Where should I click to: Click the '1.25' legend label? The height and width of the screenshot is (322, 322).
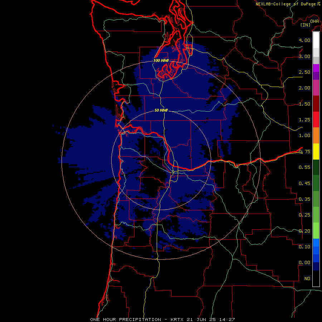tap(304, 120)
